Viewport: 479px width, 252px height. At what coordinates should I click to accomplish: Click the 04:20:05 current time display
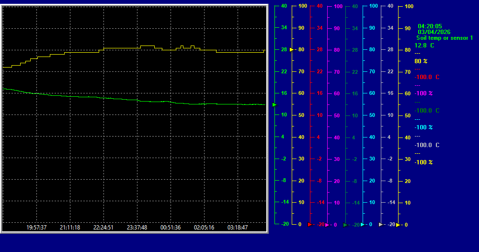click(x=430, y=26)
